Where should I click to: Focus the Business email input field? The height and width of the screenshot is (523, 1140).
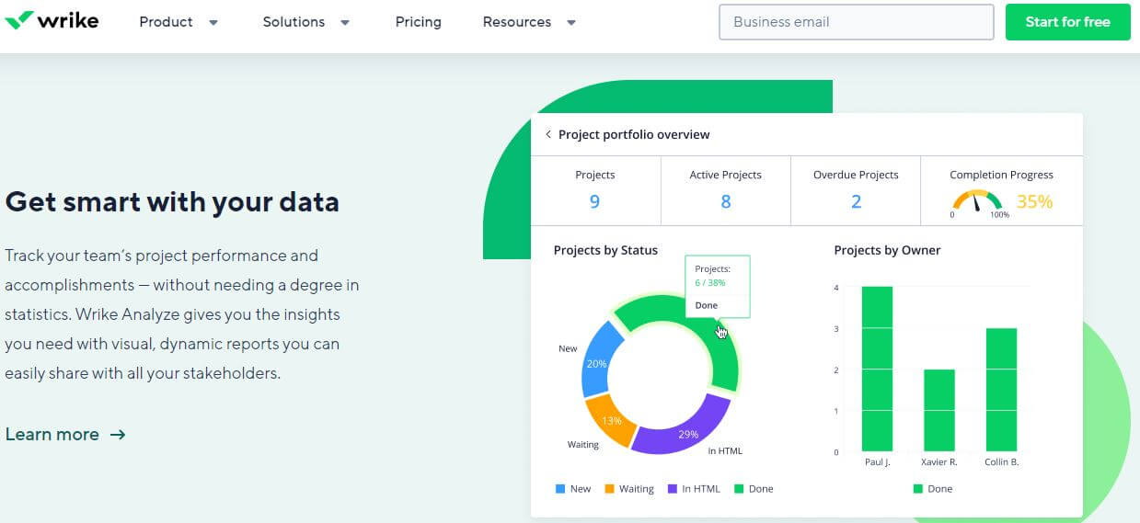pyautogui.click(x=856, y=22)
